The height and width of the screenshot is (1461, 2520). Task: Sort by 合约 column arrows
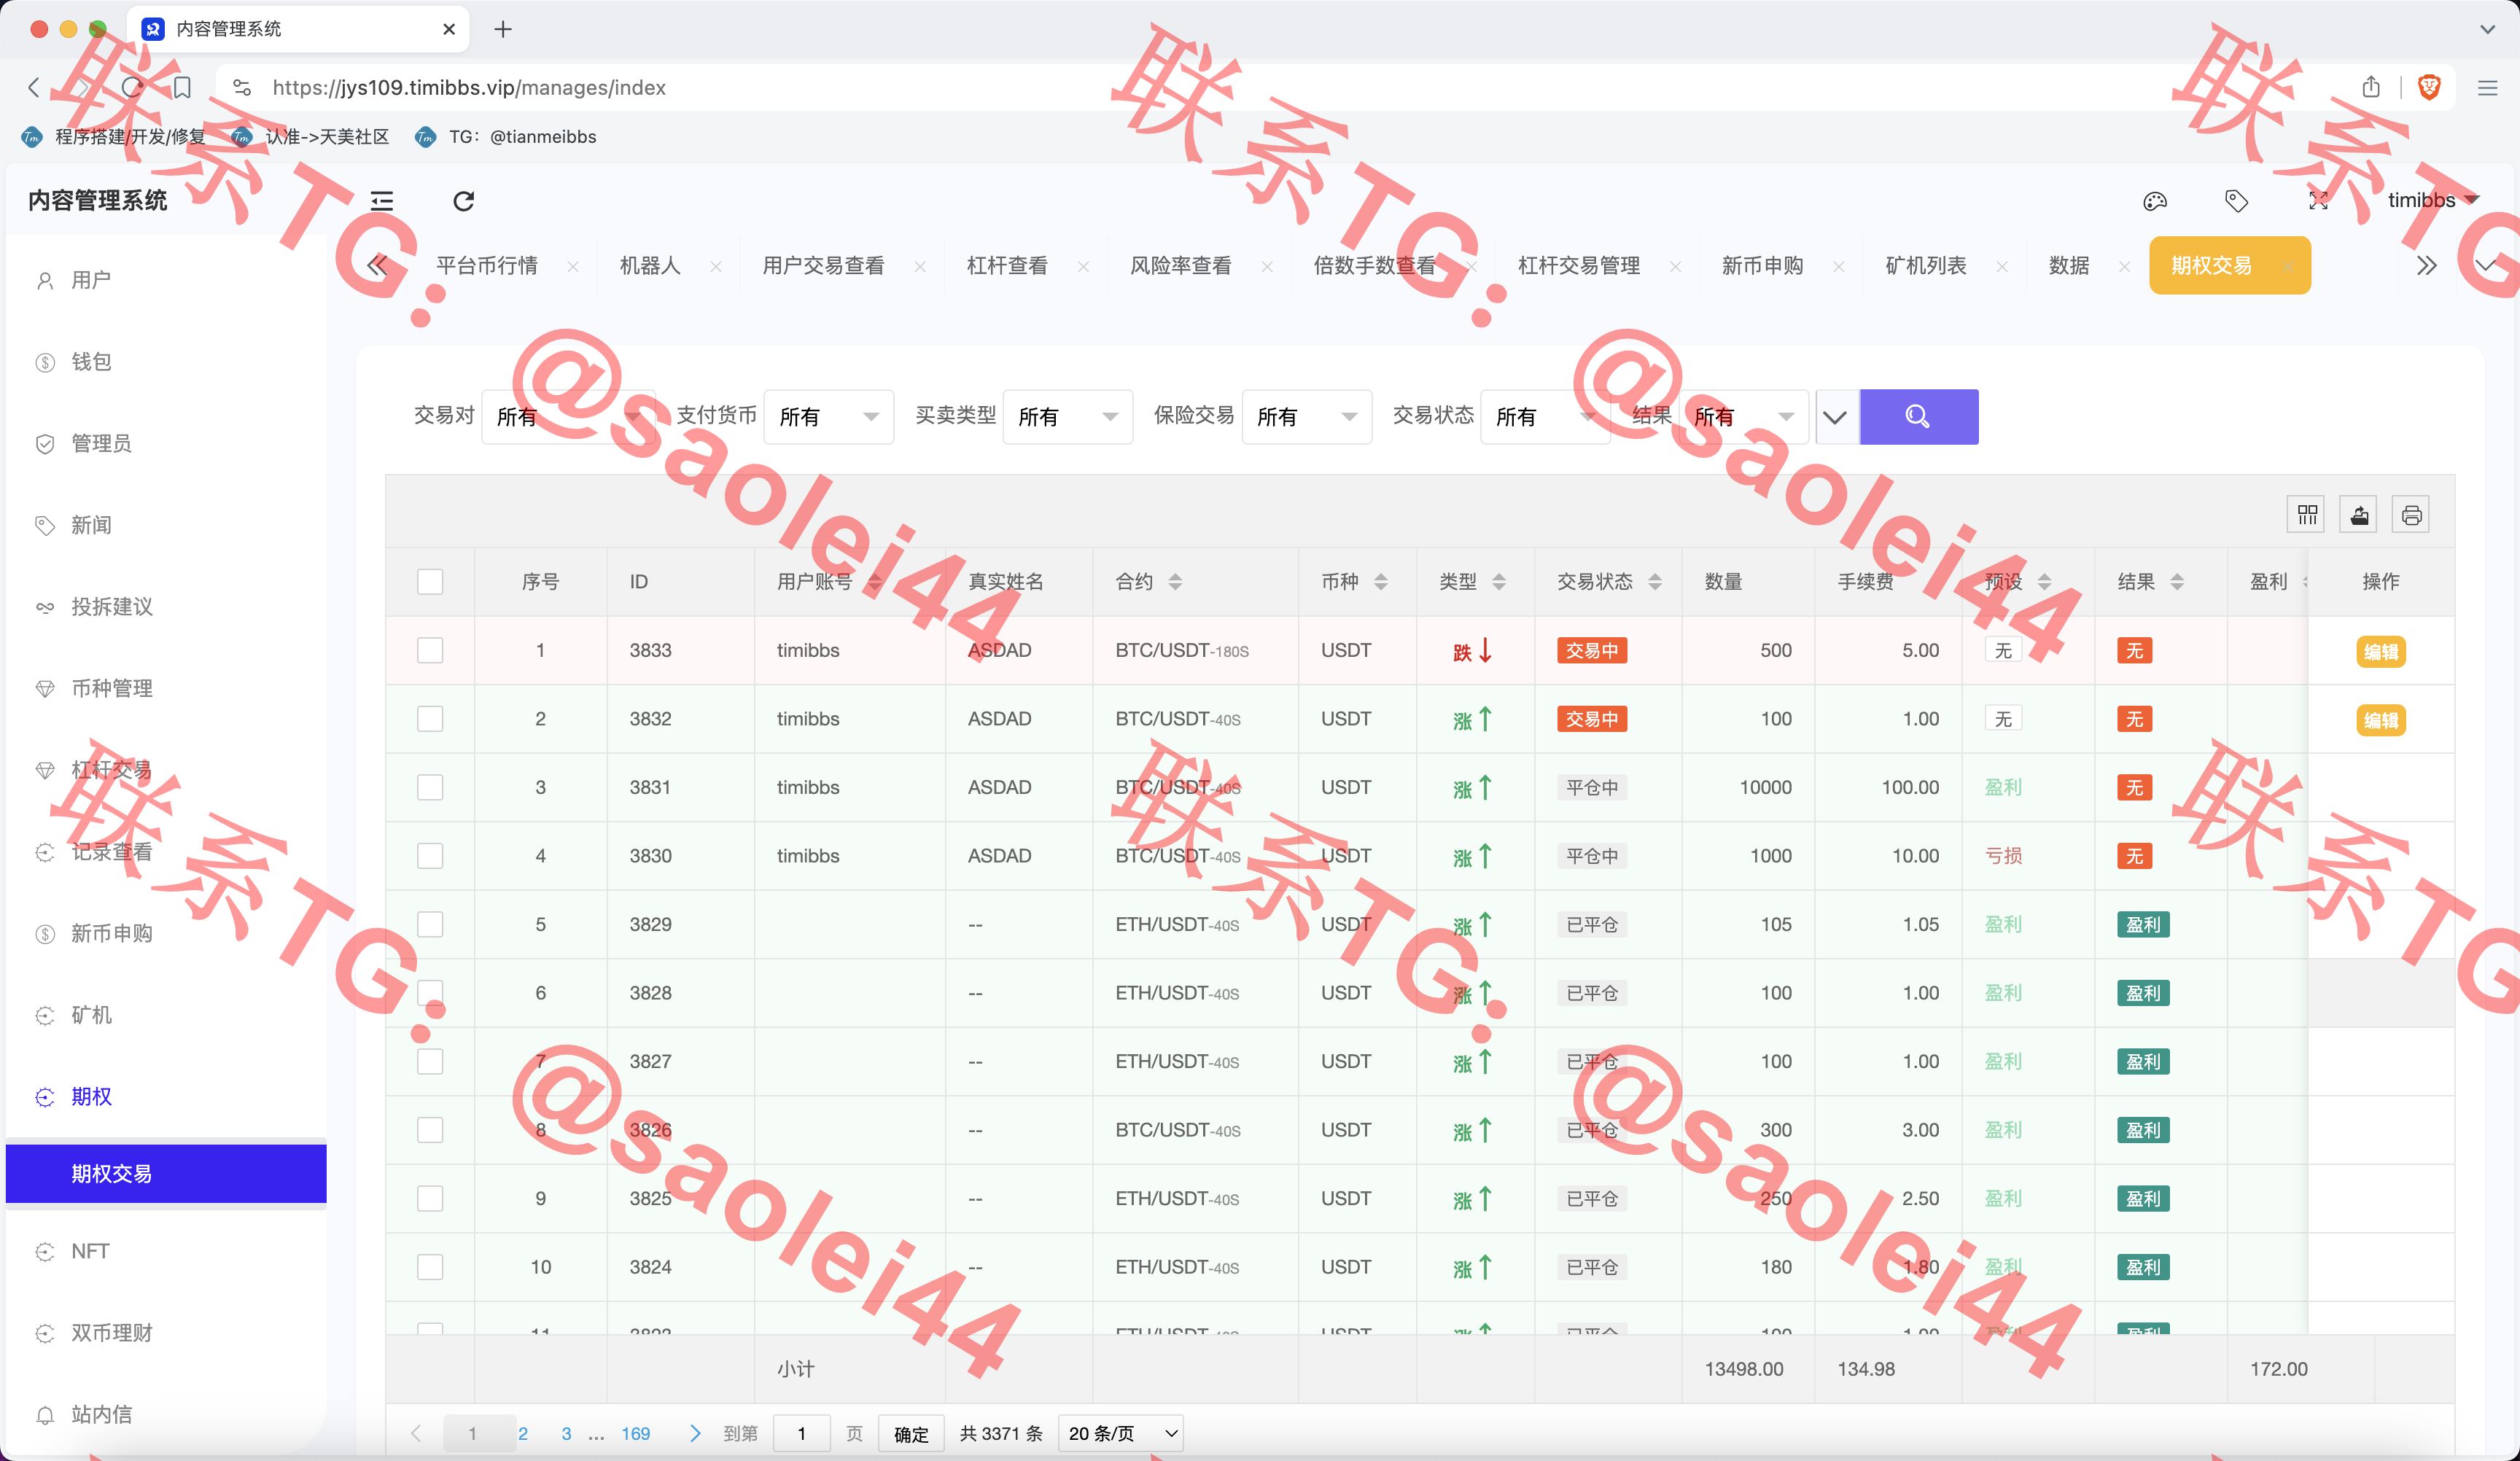(1175, 581)
